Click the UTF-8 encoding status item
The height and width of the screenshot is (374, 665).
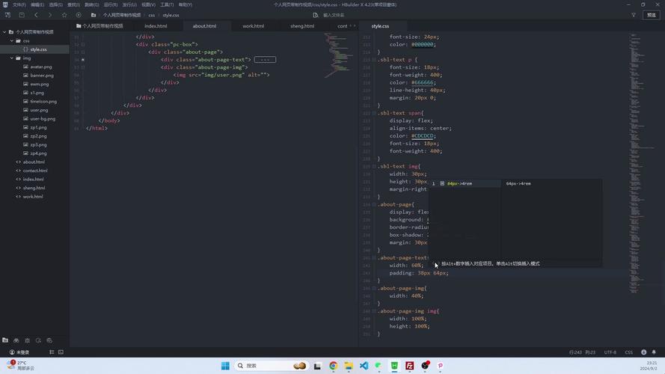click(x=610, y=352)
